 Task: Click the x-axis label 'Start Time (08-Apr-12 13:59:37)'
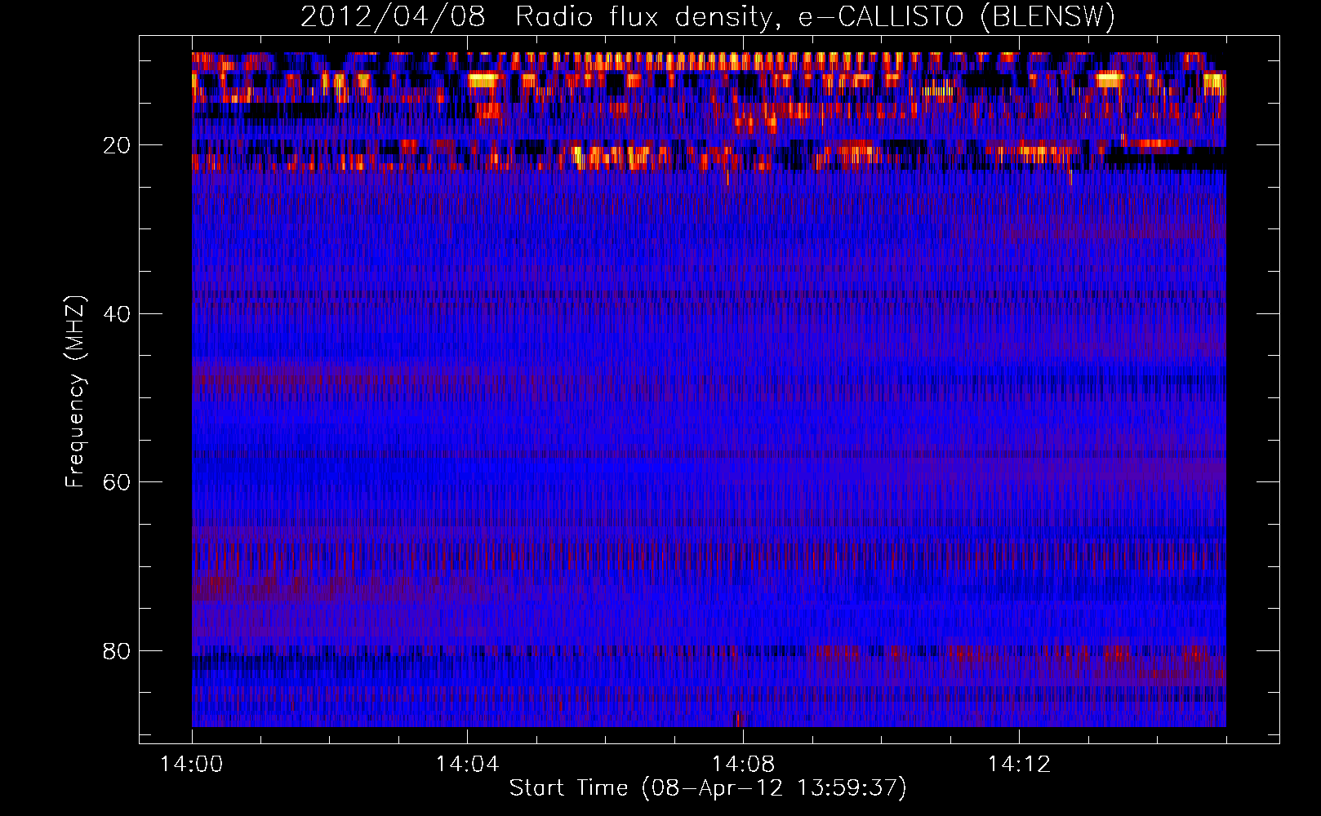tap(708, 787)
